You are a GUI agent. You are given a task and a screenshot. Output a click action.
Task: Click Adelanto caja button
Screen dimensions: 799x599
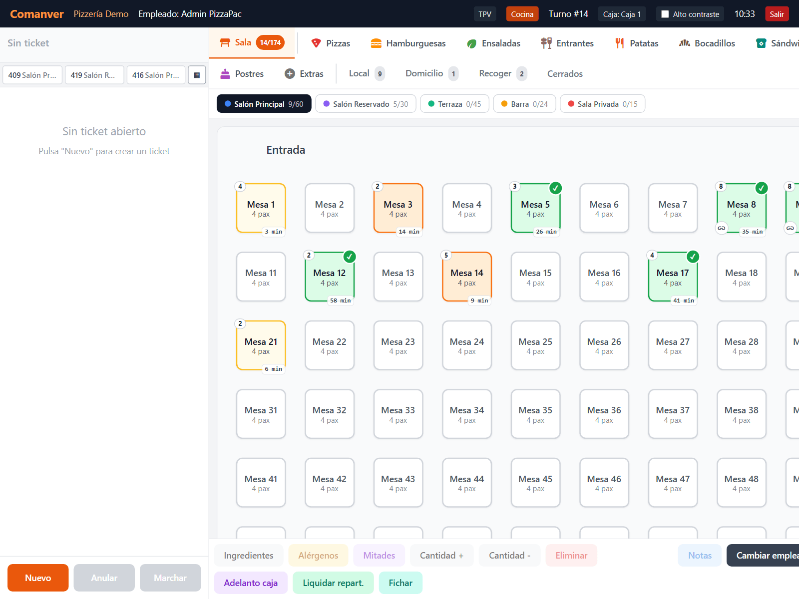point(251,583)
